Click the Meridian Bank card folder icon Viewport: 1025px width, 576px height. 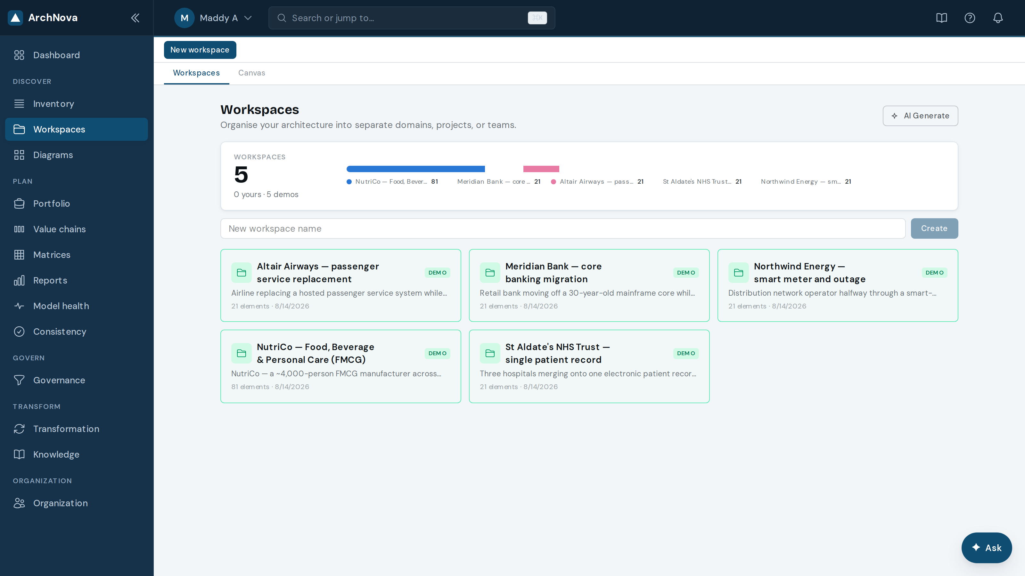coord(490,273)
